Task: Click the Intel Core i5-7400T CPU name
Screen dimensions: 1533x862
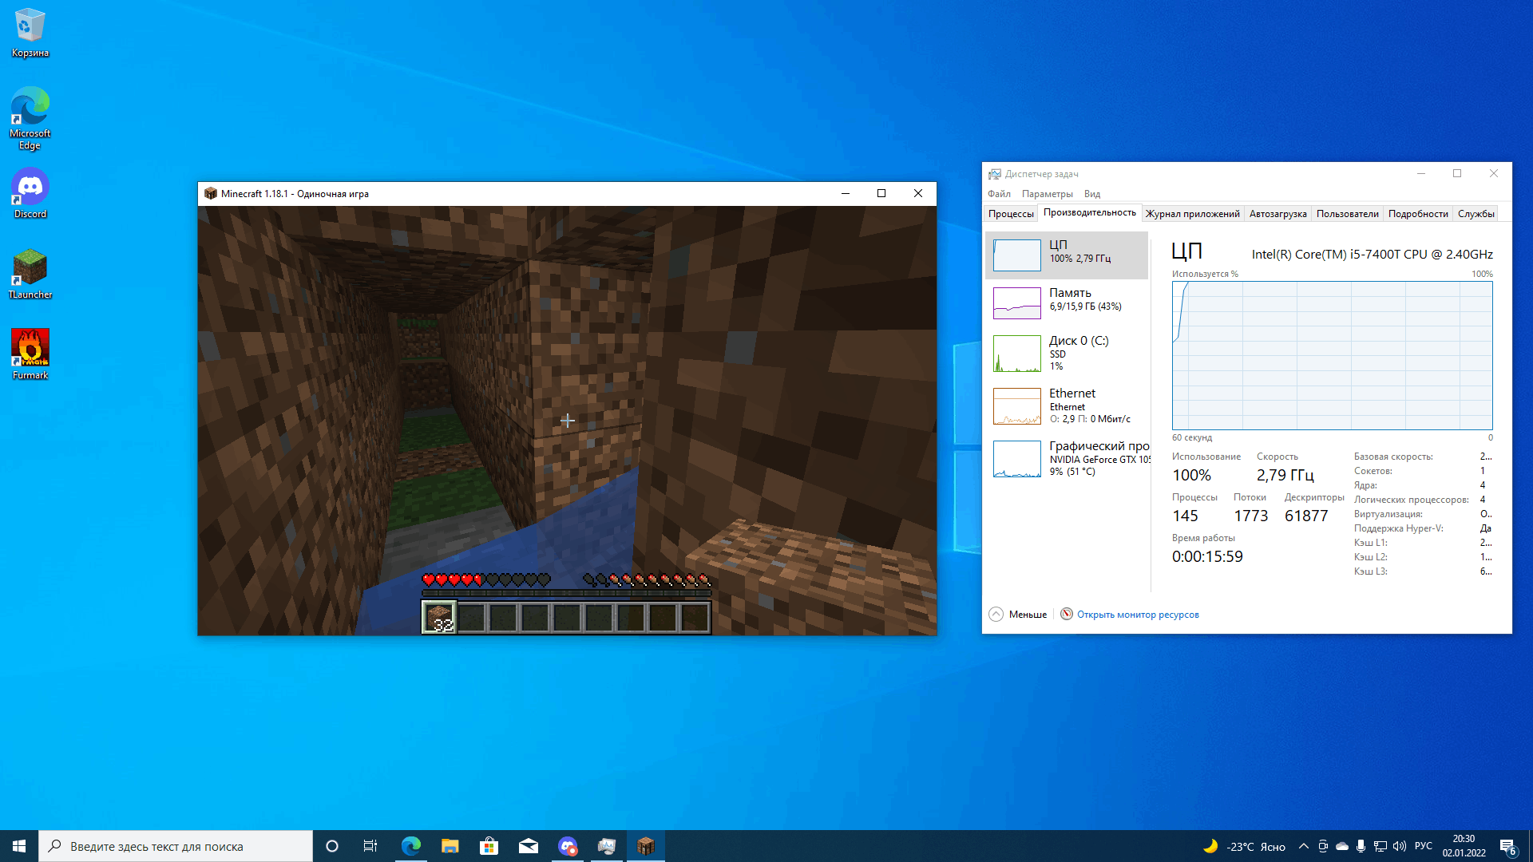Action: 1372,255
